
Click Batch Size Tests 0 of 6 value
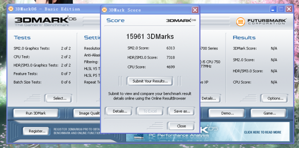tap(66, 82)
